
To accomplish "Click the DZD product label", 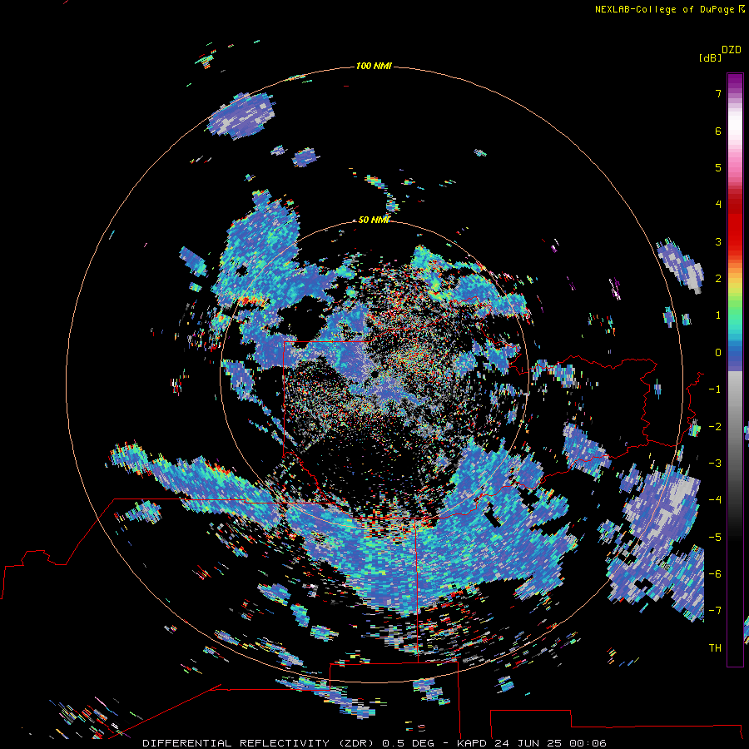I will pos(732,50).
